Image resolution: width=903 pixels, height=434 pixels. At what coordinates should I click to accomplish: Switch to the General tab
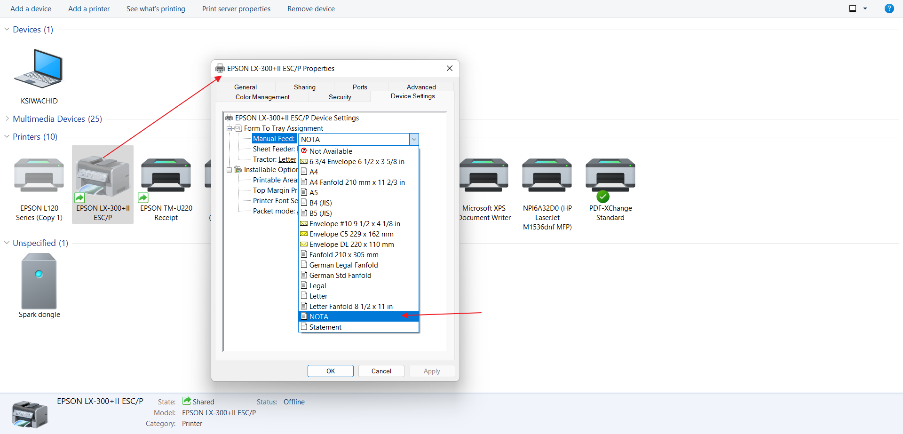[246, 87]
